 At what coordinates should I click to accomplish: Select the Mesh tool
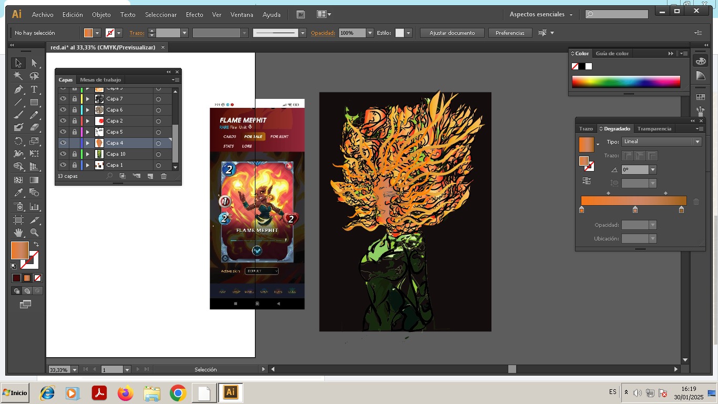pos(18,180)
